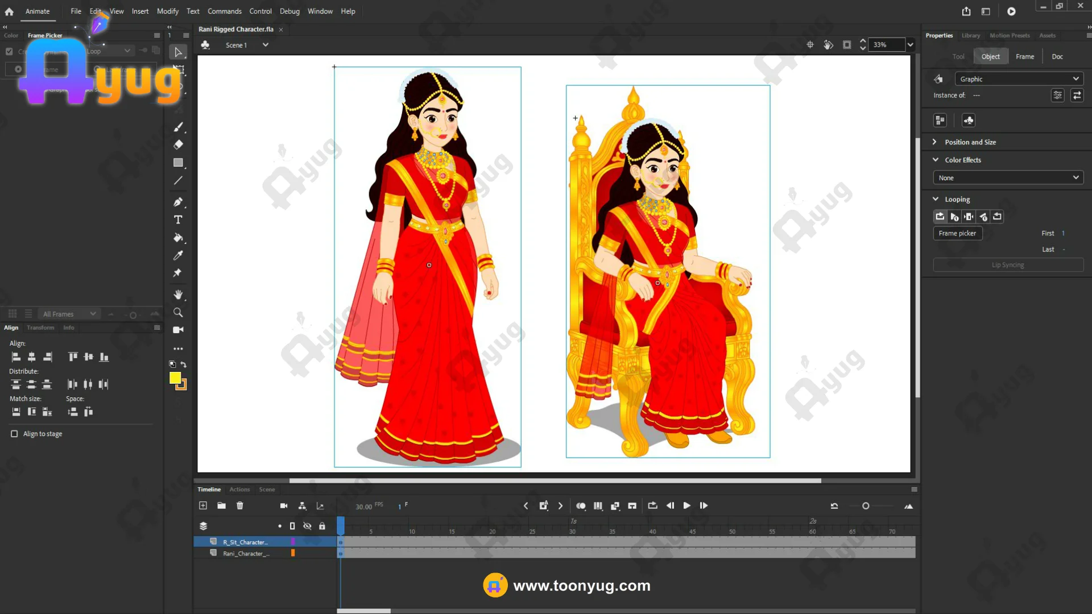Click the yellow fill color swatch
Viewport: 1092px width, 614px height.
(x=175, y=378)
